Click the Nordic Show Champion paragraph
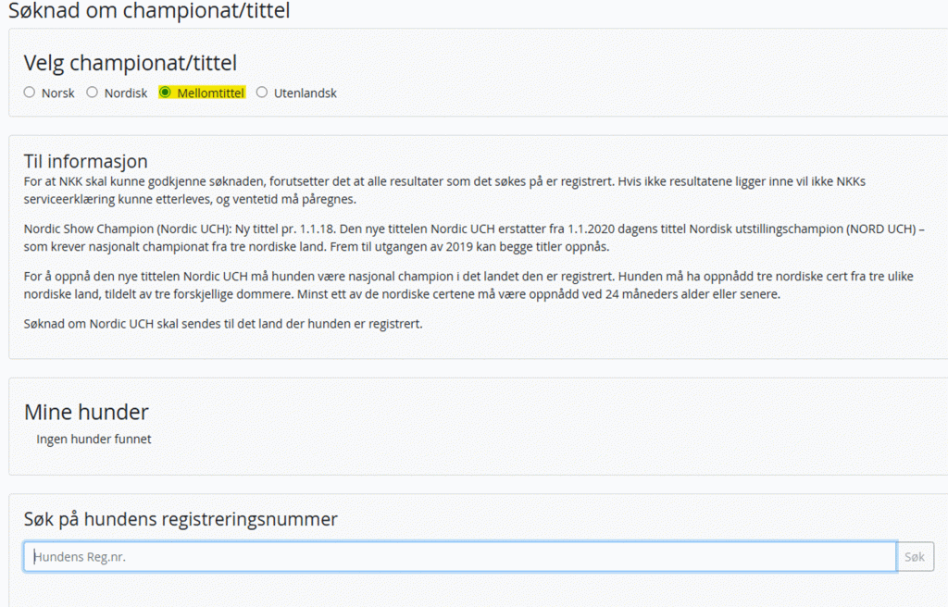The height and width of the screenshot is (607, 948). [x=463, y=236]
